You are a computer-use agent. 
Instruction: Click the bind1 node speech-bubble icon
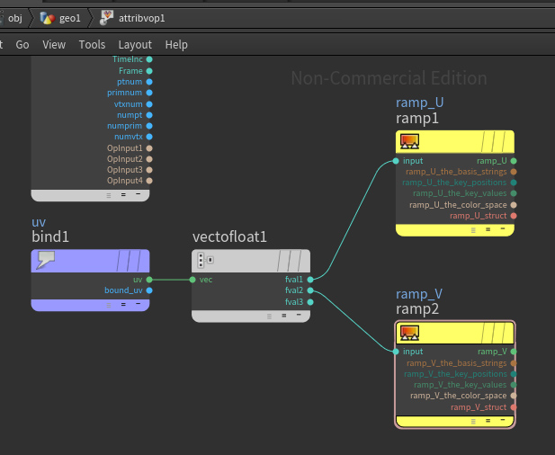pos(46,260)
